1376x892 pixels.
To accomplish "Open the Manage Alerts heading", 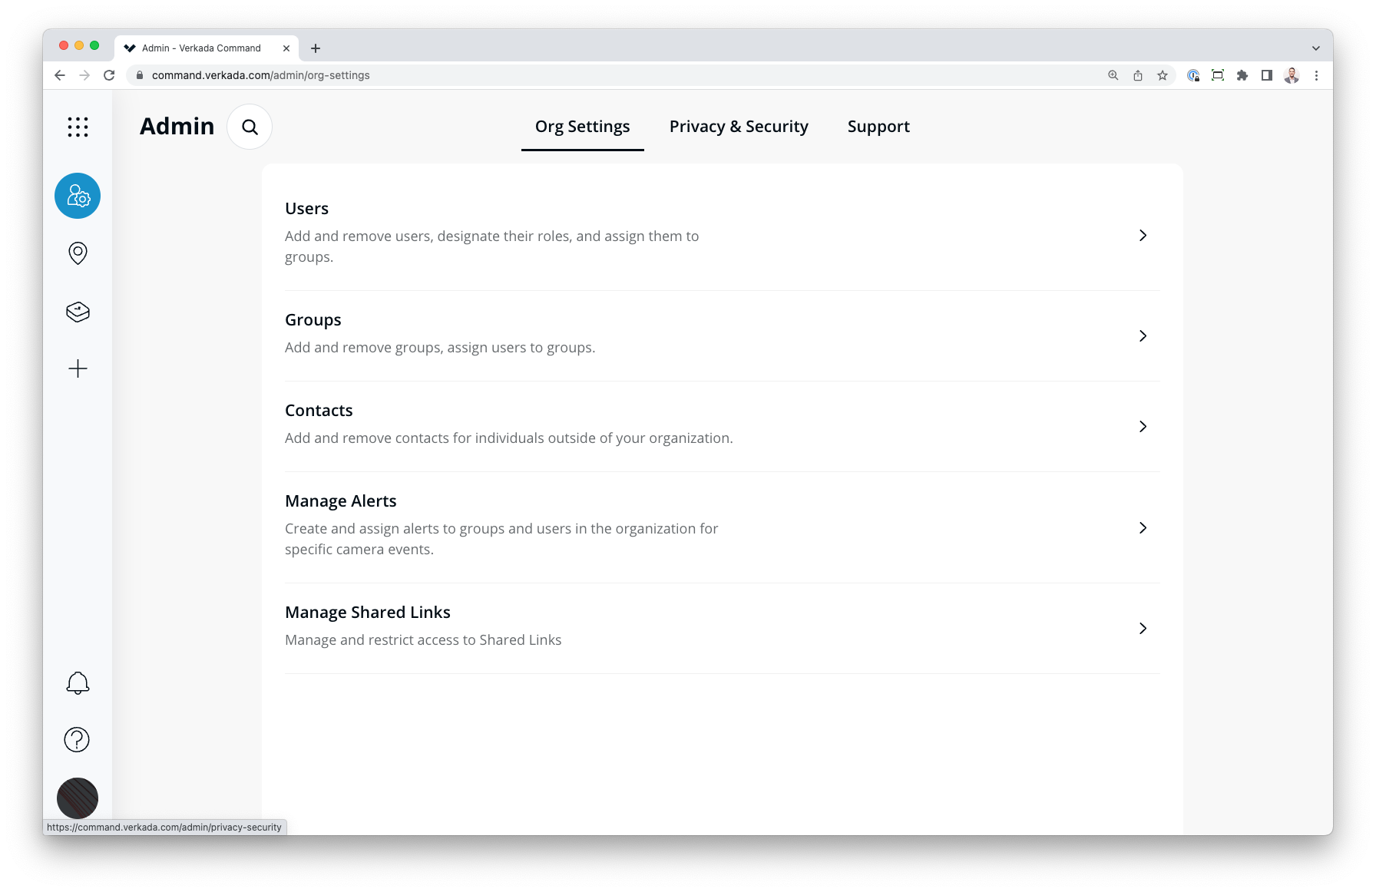I will (341, 501).
